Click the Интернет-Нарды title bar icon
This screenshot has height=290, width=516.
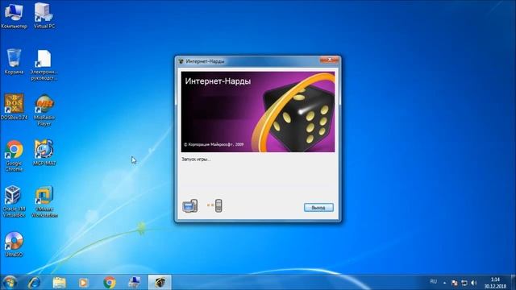coord(181,61)
